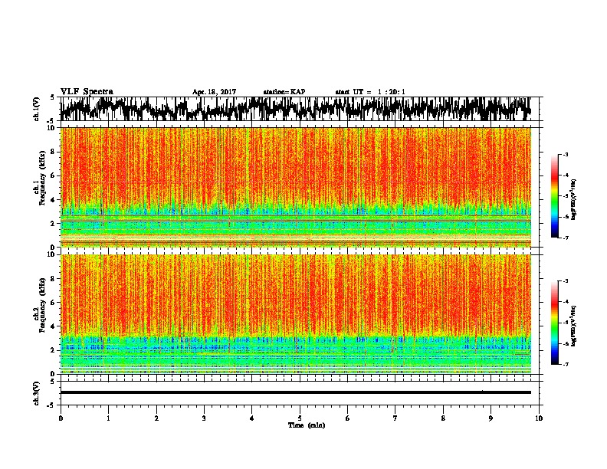Image resolution: width=607 pixels, height=469 pixels.
Task: Click time axis tick label "6"
Action: coord(348,418)
